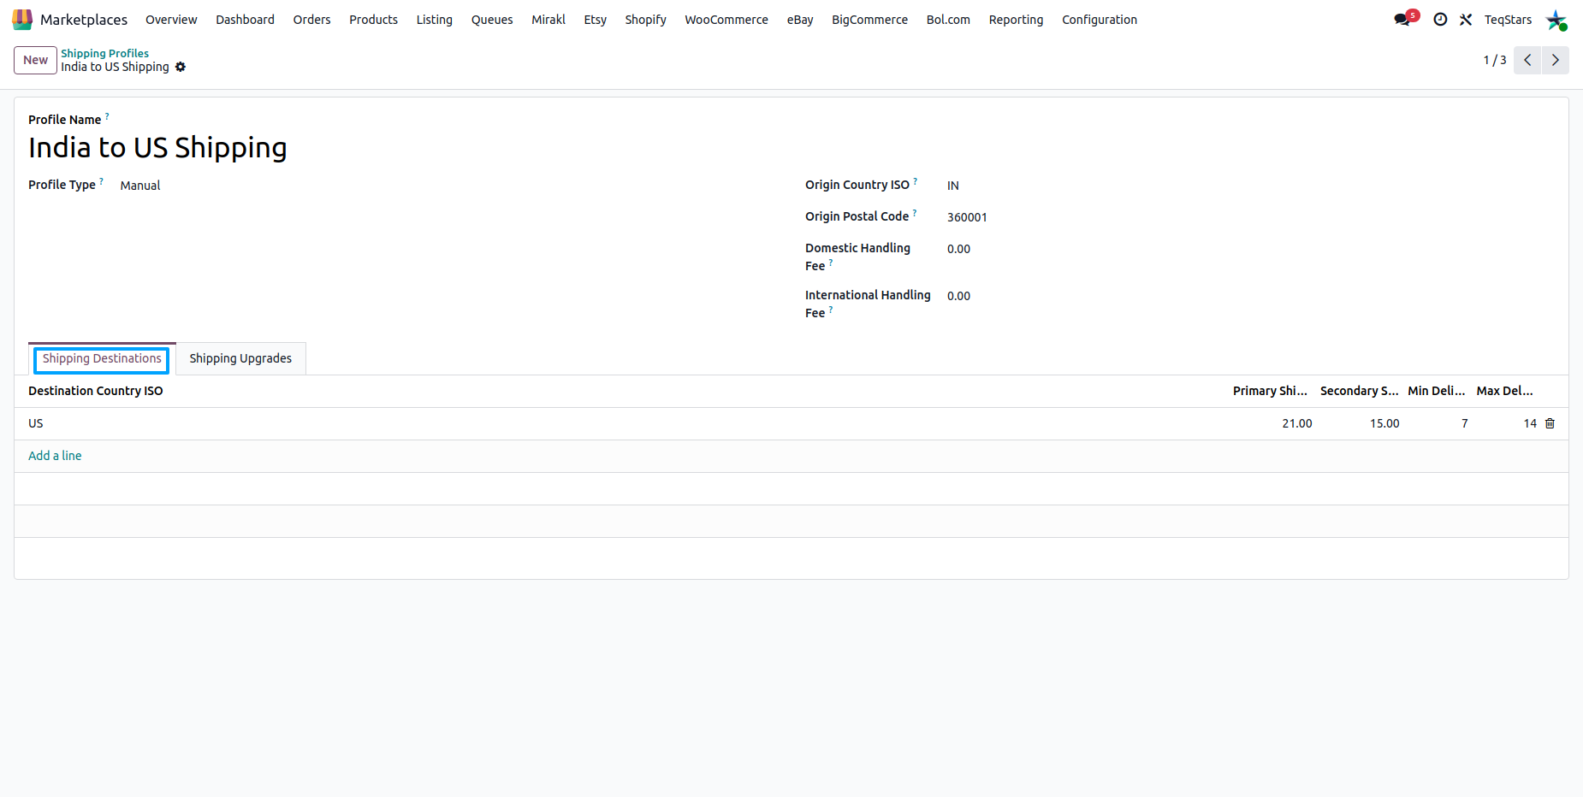1583x797 pixels.
Task: Open the Shopify menu
Action: [x=645, y=20]
